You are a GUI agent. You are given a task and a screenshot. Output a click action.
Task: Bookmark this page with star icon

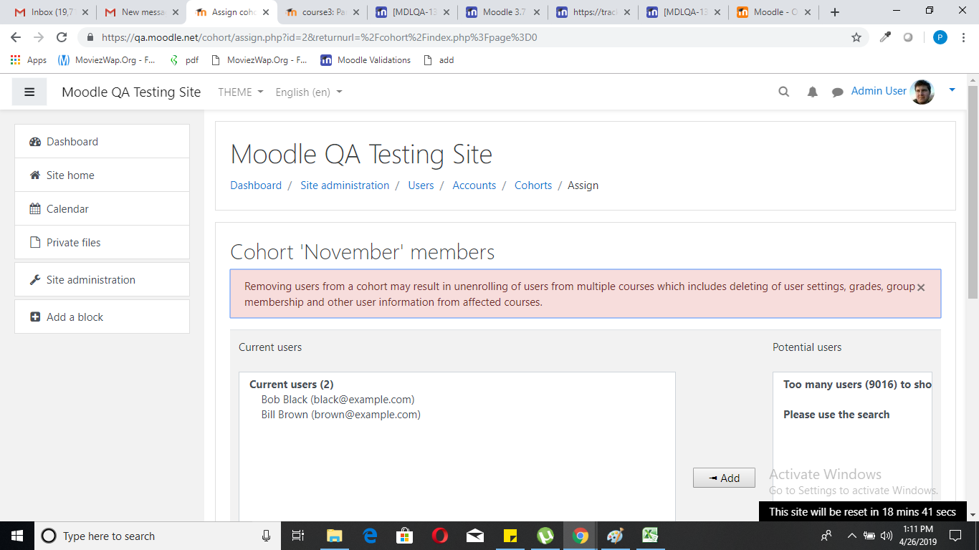(x=856, y=37)
